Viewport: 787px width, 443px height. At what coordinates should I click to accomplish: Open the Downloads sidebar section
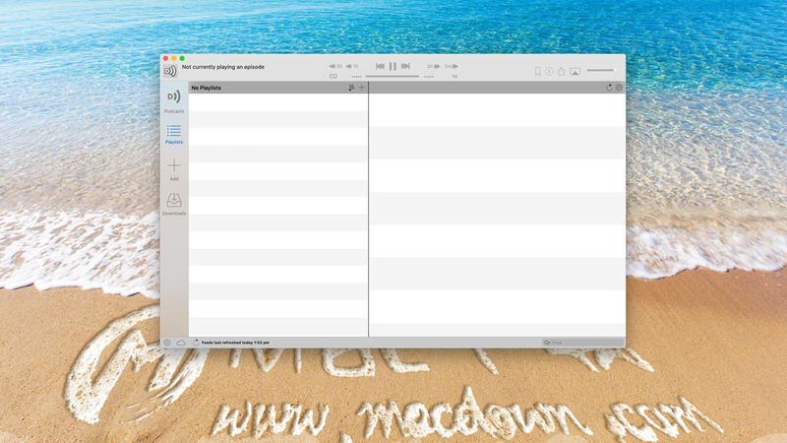[x=174, y=205]
